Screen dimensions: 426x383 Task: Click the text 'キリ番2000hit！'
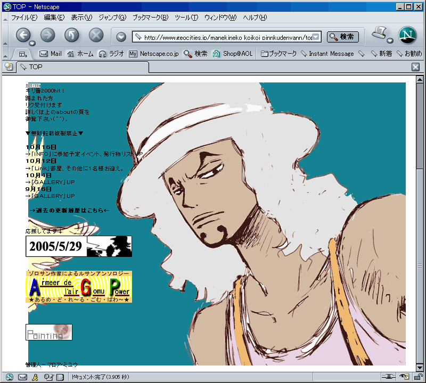tap(45, 90)
